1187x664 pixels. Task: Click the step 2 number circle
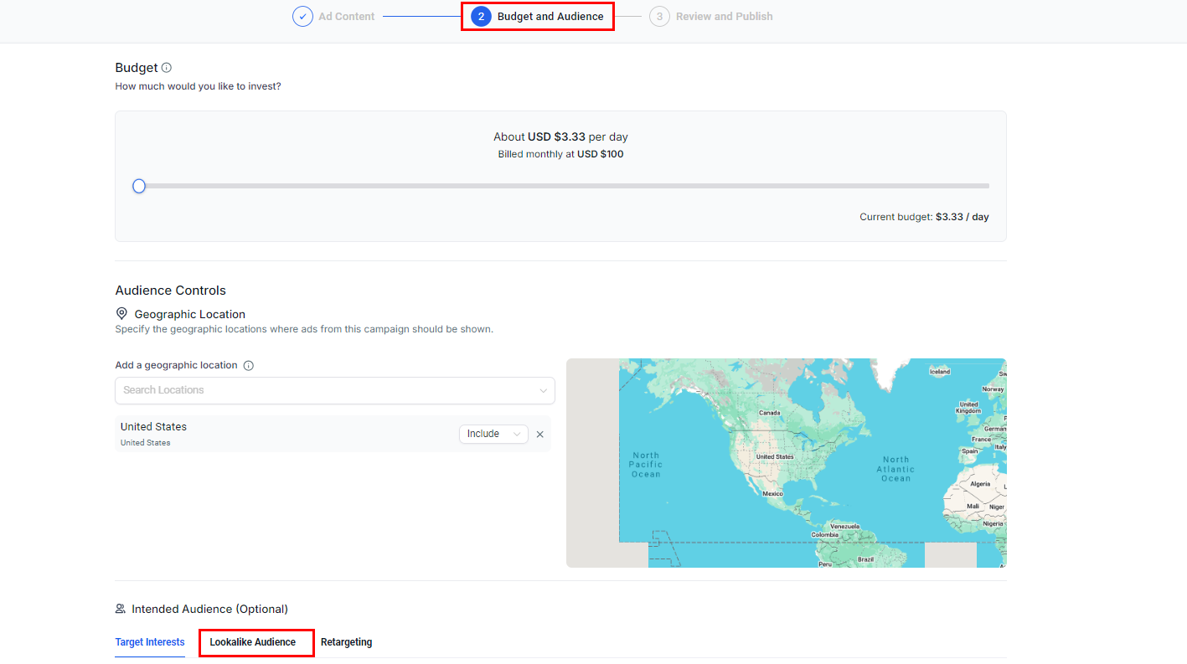point(481,17)
